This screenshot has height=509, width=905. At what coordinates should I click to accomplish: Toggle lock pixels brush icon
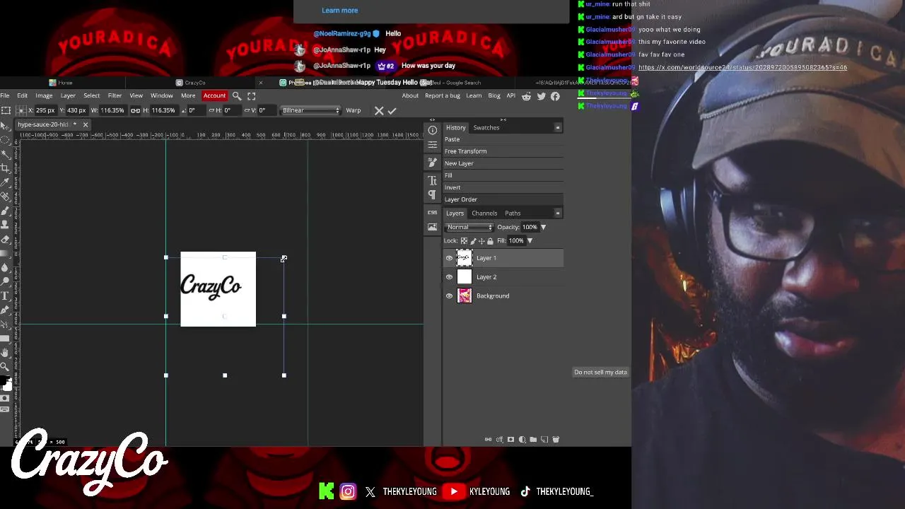point(473,241)
